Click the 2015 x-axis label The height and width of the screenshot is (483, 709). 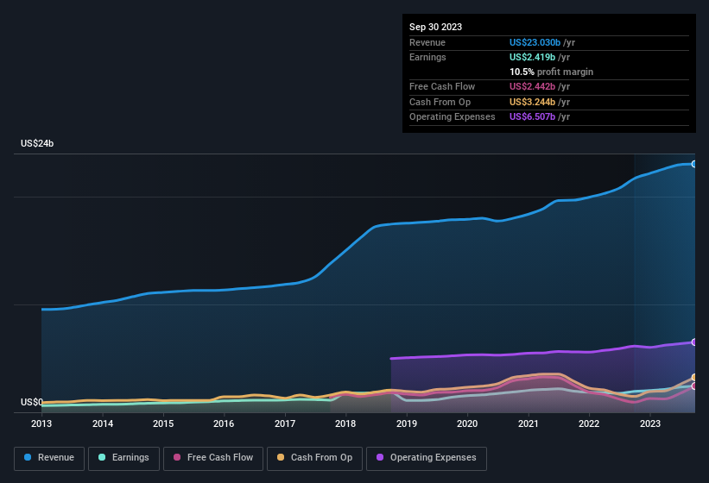click(163, 423)
